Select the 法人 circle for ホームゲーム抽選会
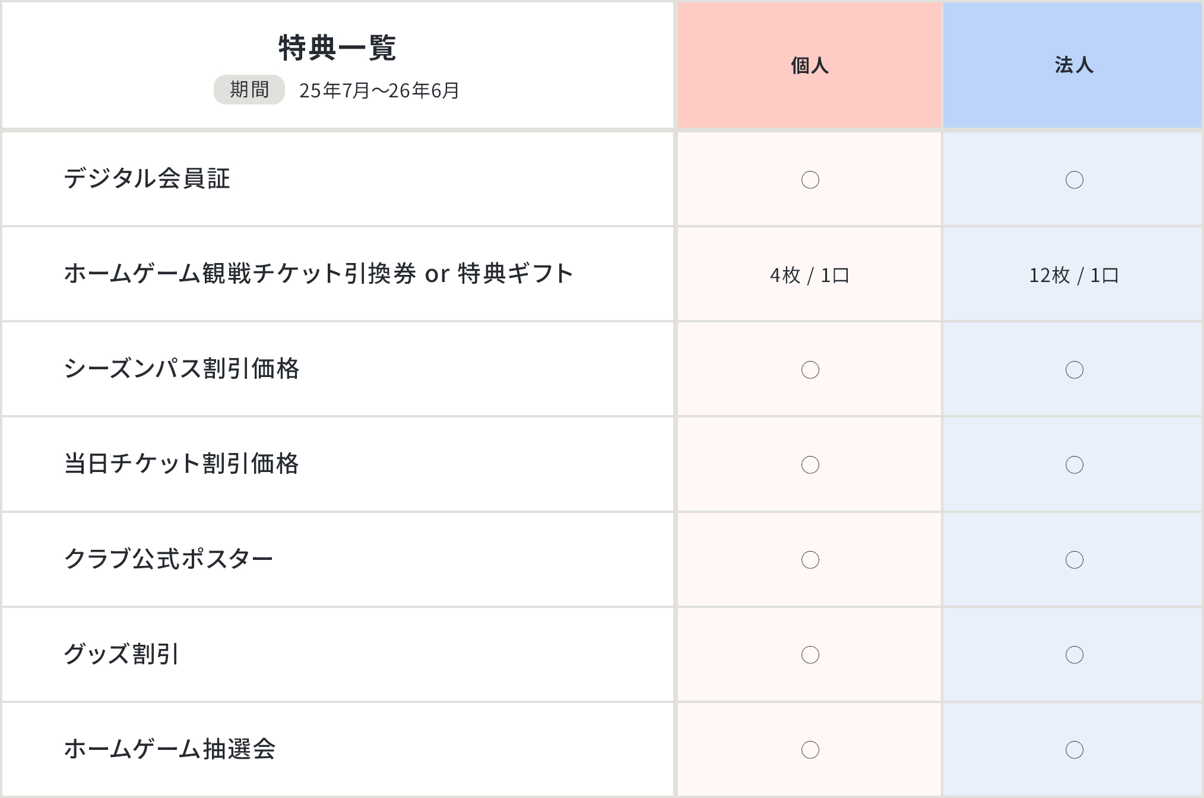This screenshot has width=1204, height=798. [1074, 750]
